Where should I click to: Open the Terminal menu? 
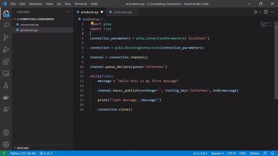click(x=81, y=4)
